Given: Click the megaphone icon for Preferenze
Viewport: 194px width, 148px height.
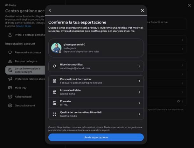Looking at the screenshot, I should [10, 79].
